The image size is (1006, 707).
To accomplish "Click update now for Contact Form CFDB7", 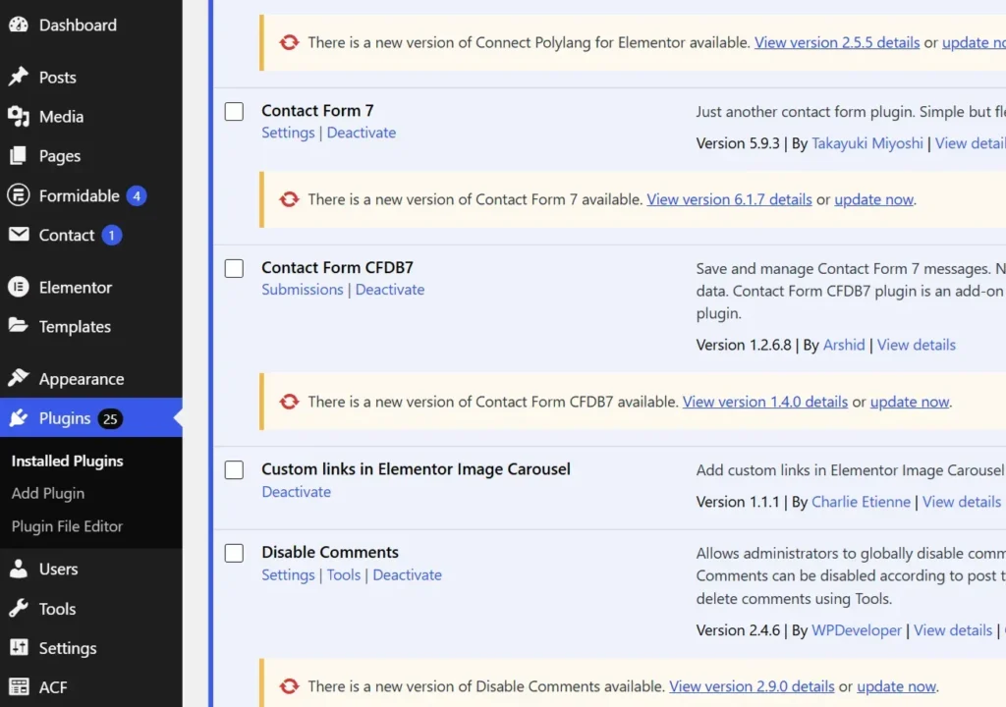I will click(910, 402).
